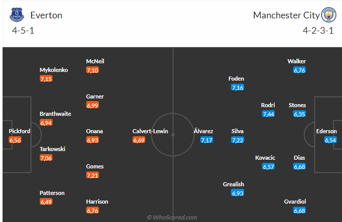
Task: Choose the player Branthwaite
Action: [55, 114]
